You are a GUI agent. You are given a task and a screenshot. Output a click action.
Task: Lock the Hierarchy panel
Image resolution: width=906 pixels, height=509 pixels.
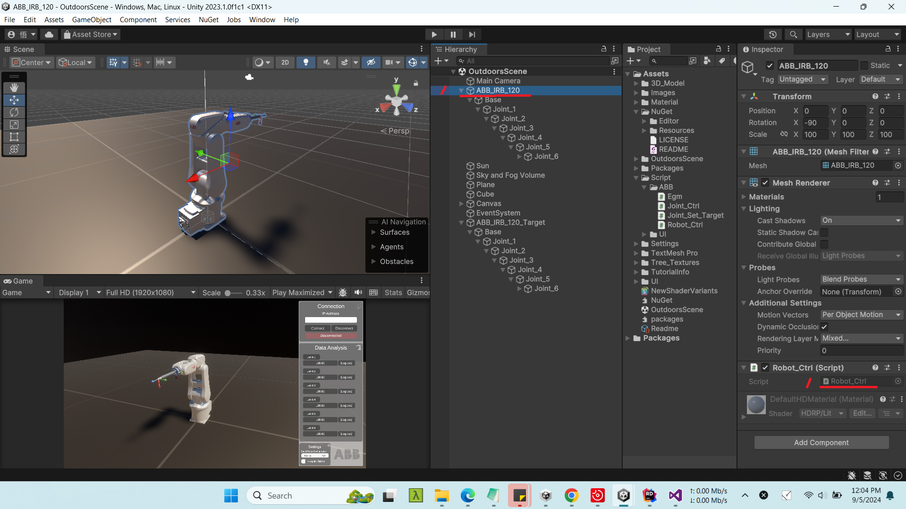(x=604, y=49)
